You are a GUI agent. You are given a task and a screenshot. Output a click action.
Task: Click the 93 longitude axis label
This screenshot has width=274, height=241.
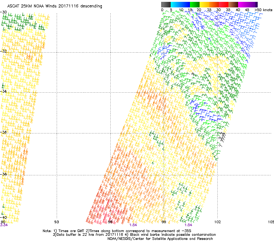click(57, 222)
